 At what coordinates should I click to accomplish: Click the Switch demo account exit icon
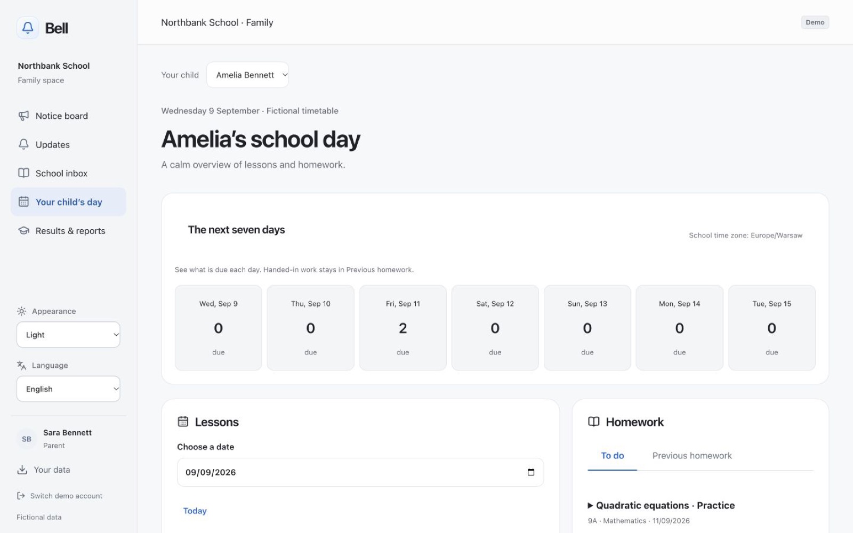21,496
